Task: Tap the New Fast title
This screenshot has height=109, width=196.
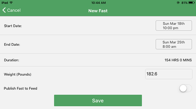Action: 98,11
